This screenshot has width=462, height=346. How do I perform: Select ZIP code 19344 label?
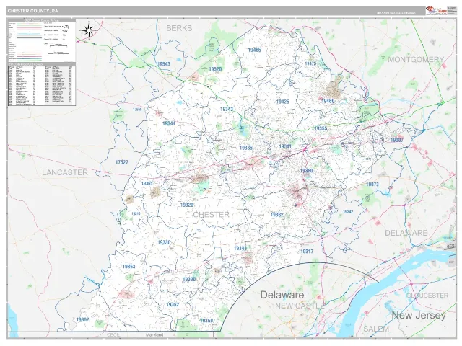coord(169,123)
